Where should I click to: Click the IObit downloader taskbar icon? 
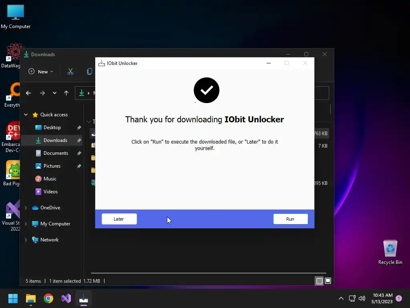point(84,298)
